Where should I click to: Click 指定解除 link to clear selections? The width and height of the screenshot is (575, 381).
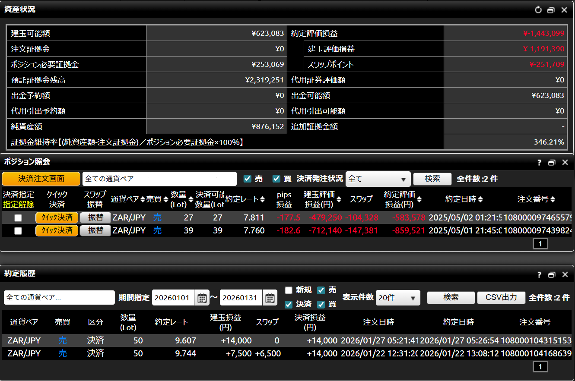point(18,205)
